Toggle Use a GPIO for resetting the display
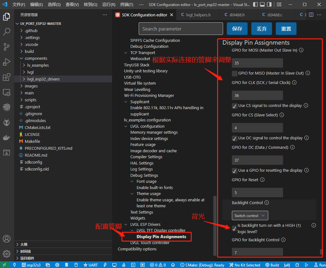The height and width of the screenshot is (268, 326). click(234, 171)
